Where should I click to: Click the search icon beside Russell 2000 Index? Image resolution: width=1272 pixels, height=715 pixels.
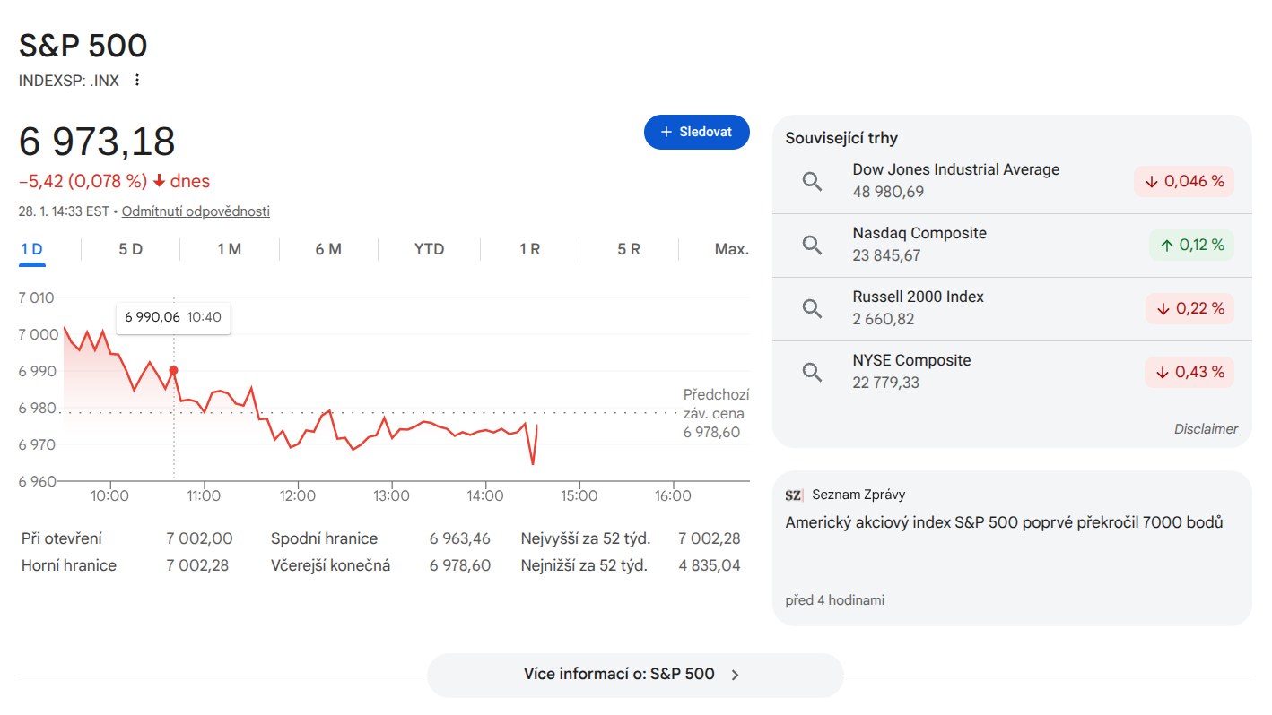[812, 308]
